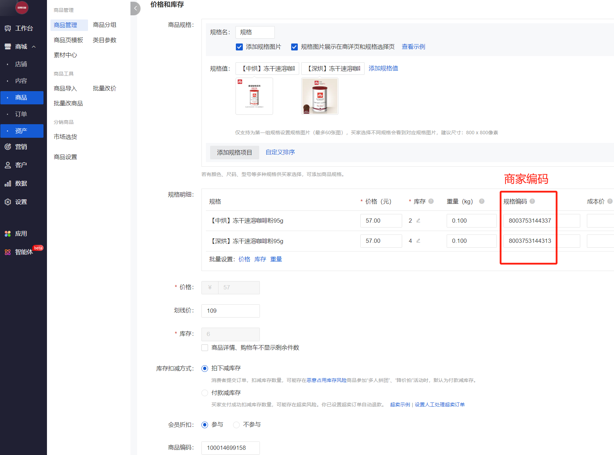Open the 营销 marketing icon
614x455 pixels.
[8, 147]
